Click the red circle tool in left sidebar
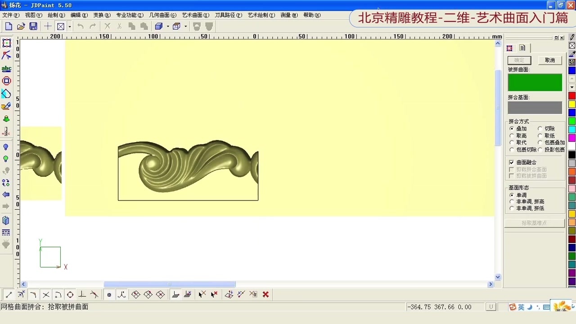Screen dimensions: 576x324 tap(6, 81)
